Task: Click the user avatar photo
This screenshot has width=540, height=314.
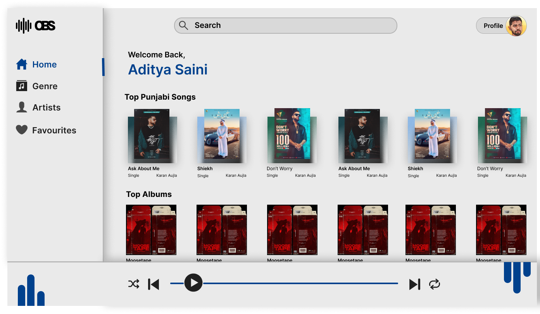Action: coord(516,26)
